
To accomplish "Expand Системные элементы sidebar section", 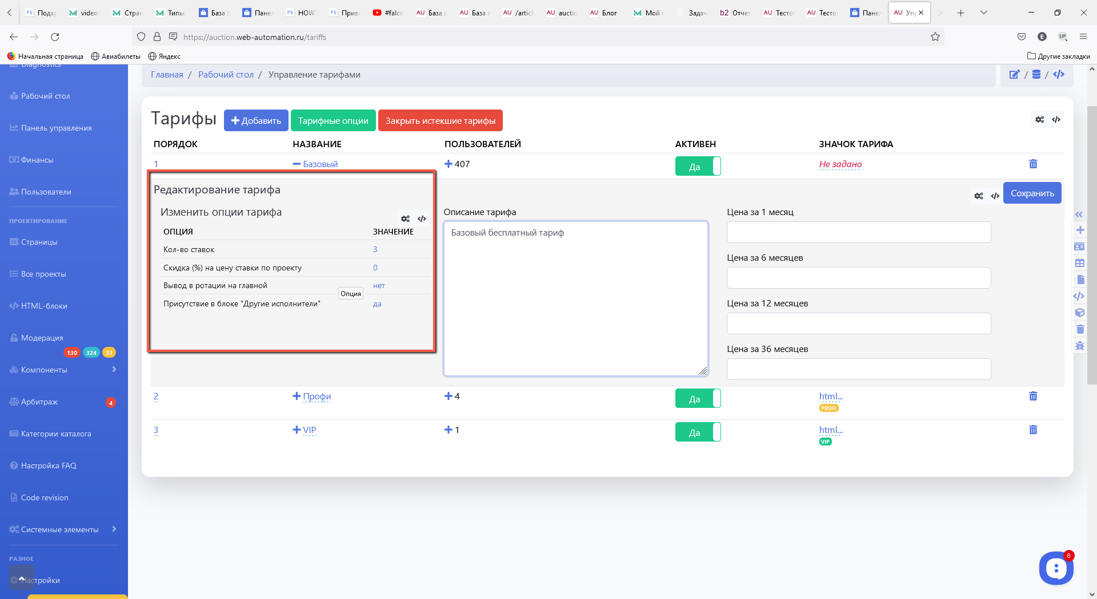I will (x=114, y=529).
